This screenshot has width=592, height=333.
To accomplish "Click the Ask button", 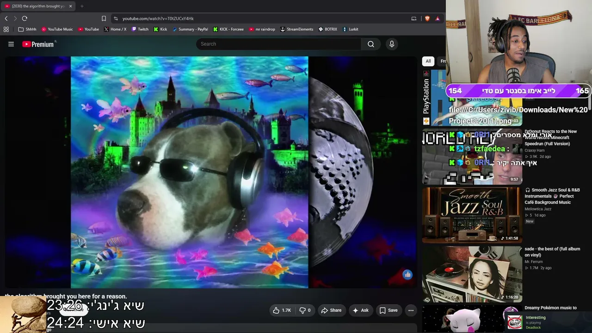I will point(361,310).
